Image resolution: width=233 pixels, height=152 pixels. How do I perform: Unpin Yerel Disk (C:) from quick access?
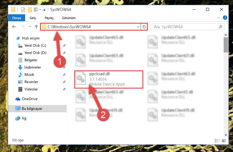(64, 46)
